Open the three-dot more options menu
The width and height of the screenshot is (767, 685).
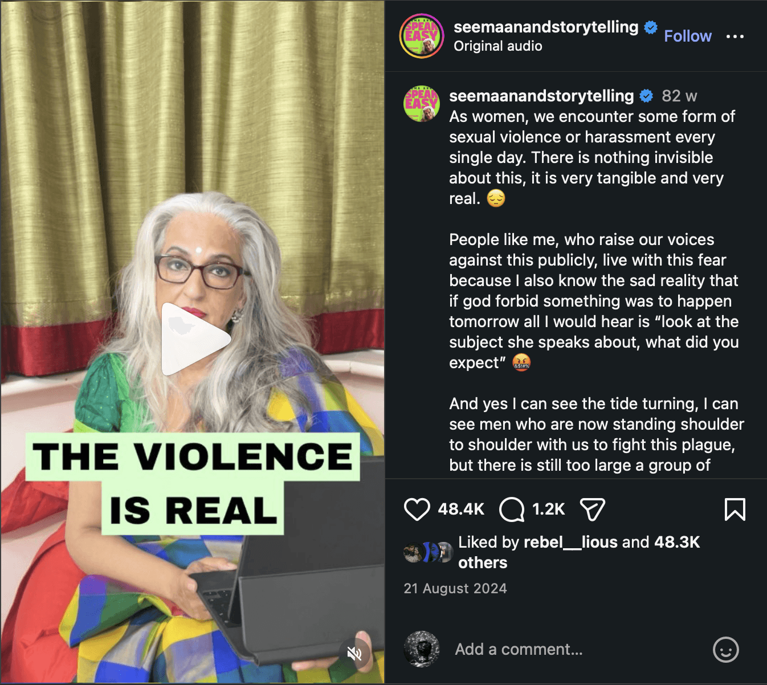[735, 36]
